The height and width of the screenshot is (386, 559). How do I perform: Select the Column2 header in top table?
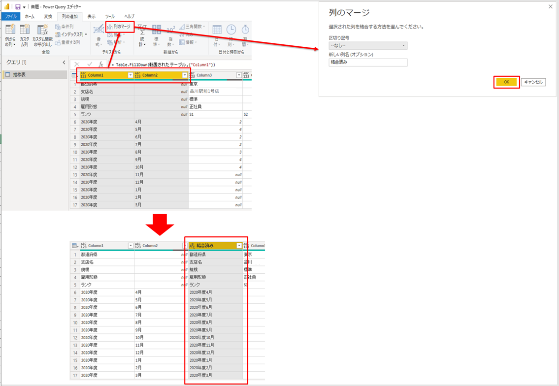point(158,75)
